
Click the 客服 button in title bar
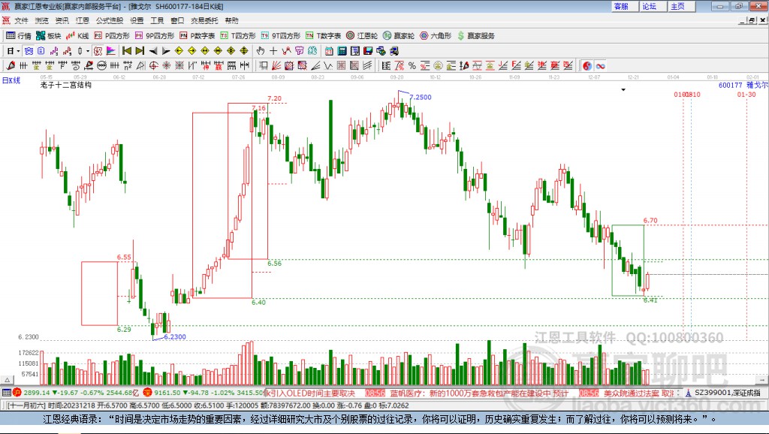pos(625,6)
